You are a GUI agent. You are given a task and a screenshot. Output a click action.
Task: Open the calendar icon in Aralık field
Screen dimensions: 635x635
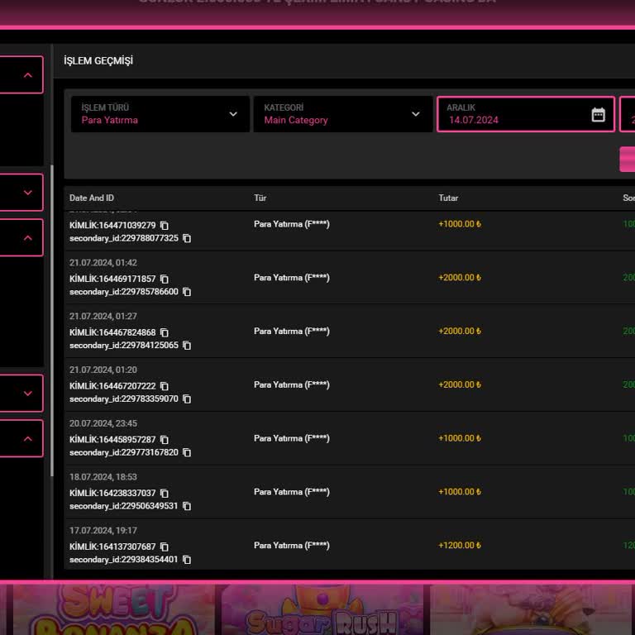(x=599, y=115)
